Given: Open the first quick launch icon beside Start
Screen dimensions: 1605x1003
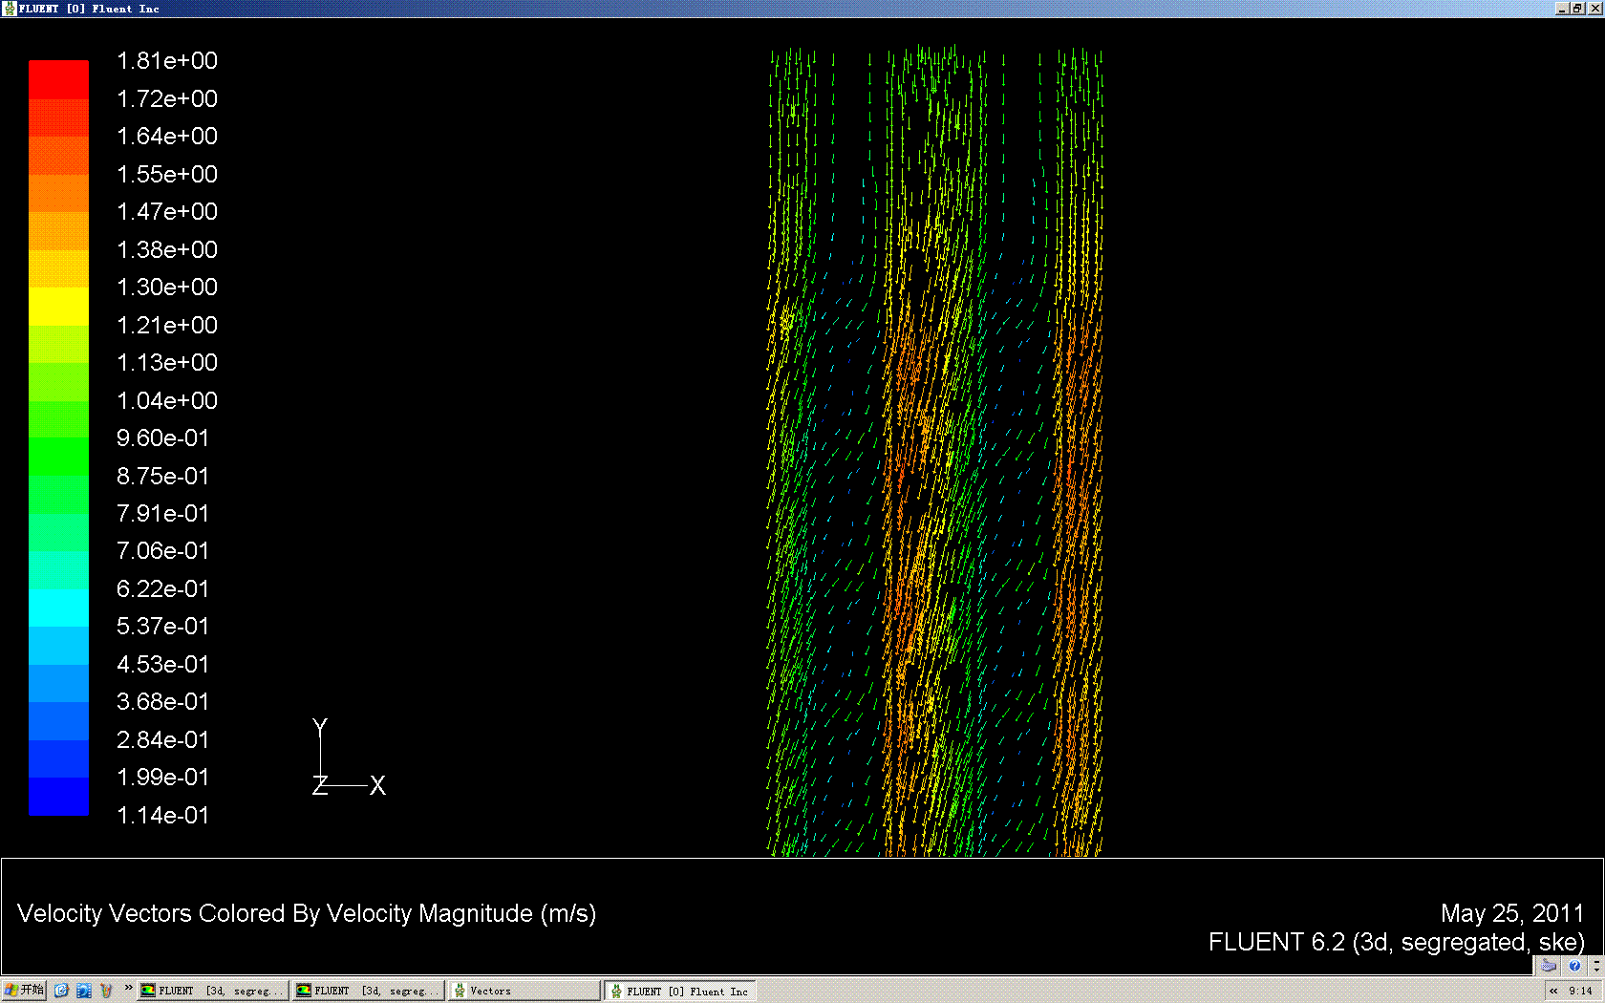Looking at the screenshot, I should [x=62, y=991].
